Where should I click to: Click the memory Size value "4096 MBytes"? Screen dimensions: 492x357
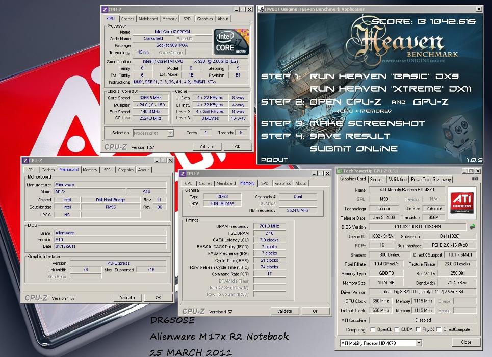[x=222, y=203]
